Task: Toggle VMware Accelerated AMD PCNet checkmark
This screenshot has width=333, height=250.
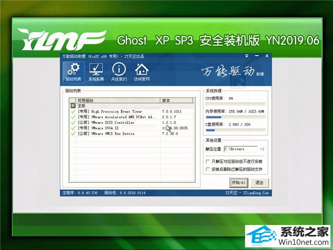Action: click(x=73, y=117)
